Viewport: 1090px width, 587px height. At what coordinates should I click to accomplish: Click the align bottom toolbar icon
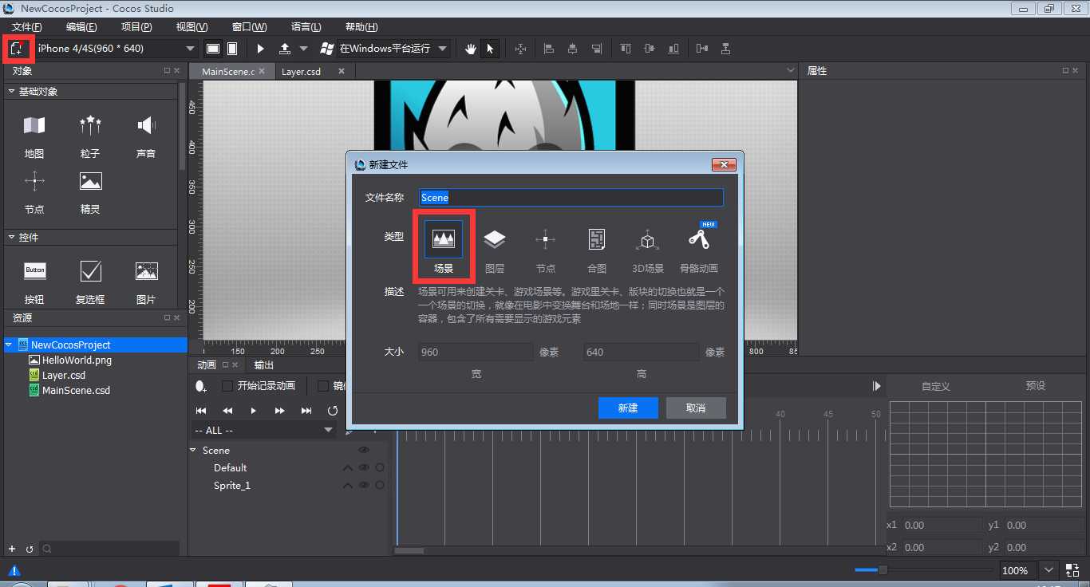point(674,49)
